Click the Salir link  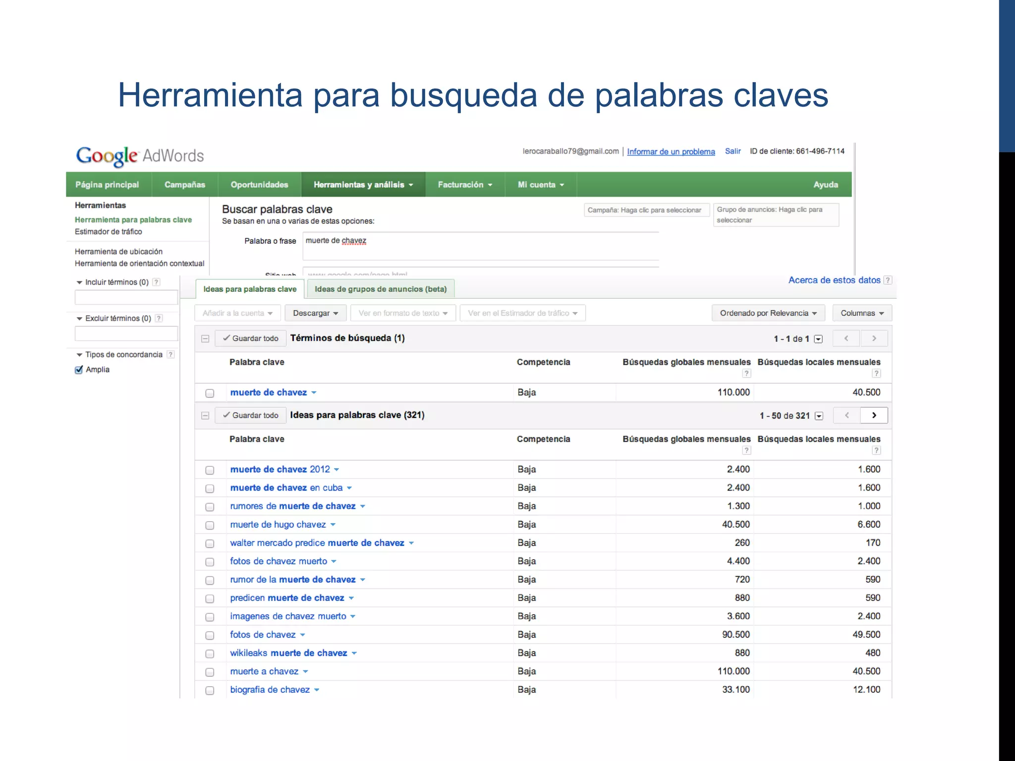[733, 151]
